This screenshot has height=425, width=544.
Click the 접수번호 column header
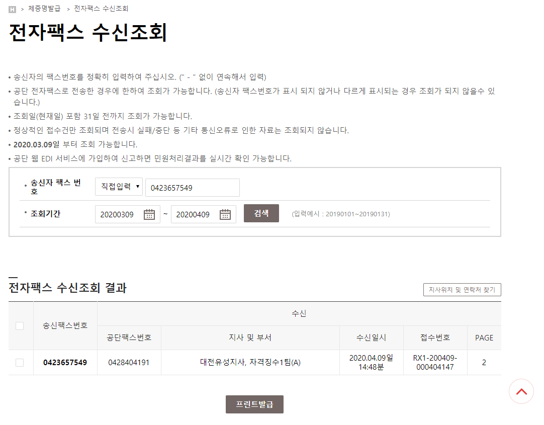(435, 337)
